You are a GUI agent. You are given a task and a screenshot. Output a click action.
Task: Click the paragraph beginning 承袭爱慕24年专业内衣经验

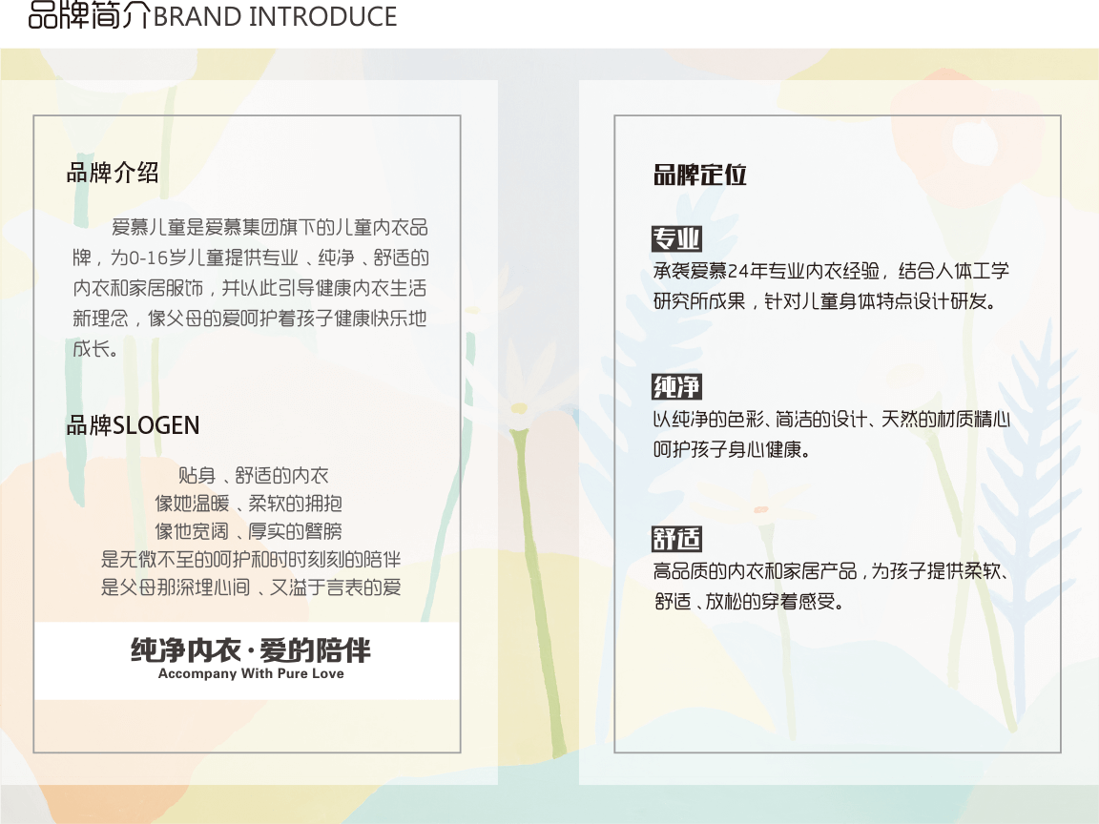click(x=830, y=286)
